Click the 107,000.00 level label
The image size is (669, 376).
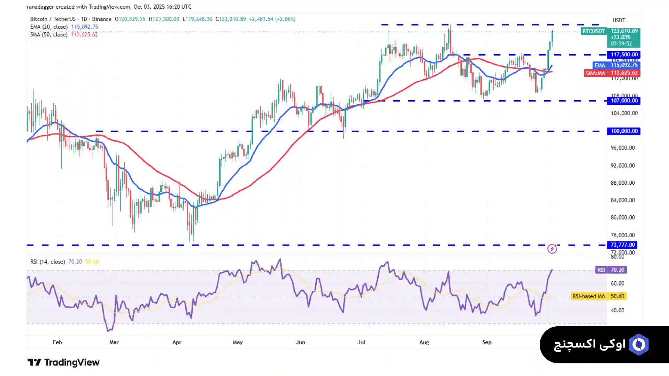click(624, 101)
